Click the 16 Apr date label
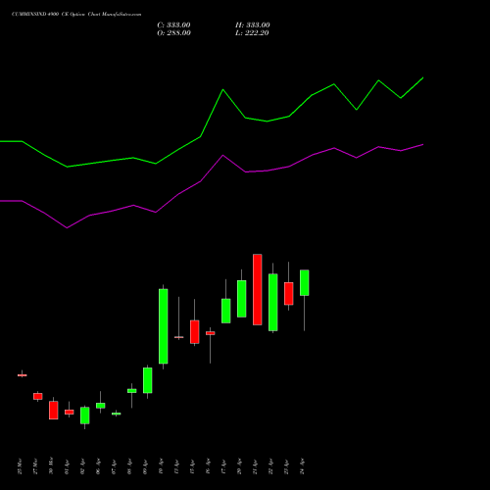Viewport: 490px width, 490px height. pyautogui.click(x=208, y=466)
